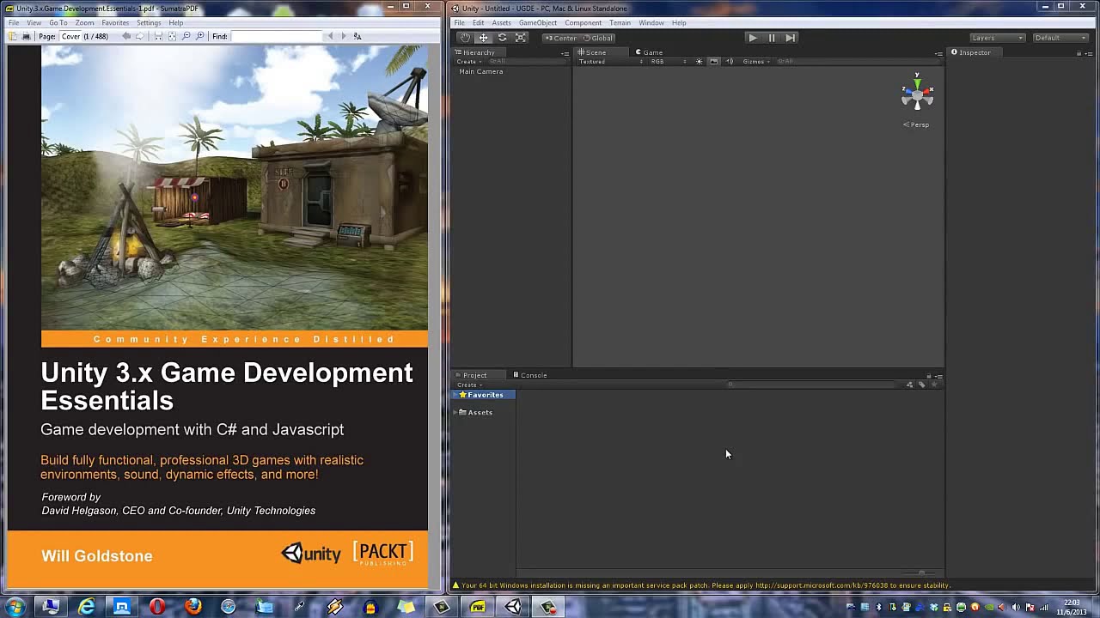Expand the Assets folder arrow
Screen dimensions: 1100x618
coord(455,413)
